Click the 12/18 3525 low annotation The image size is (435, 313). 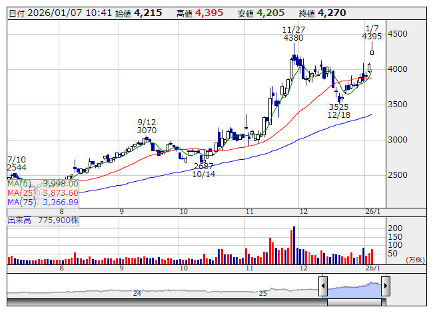338,111
